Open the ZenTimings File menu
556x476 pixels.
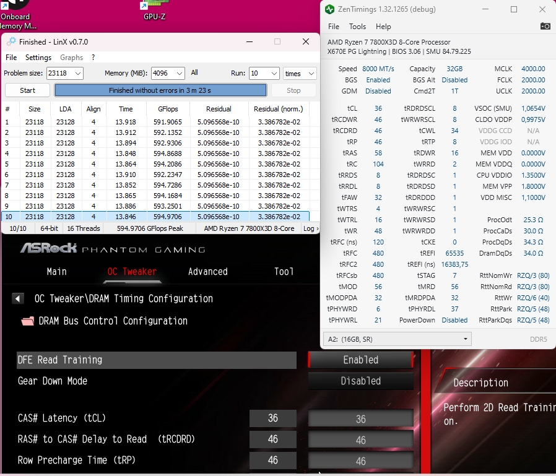[x=333, y=27]
